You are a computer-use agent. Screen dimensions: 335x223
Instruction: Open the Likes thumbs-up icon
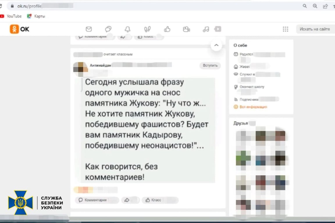point(167,29)
